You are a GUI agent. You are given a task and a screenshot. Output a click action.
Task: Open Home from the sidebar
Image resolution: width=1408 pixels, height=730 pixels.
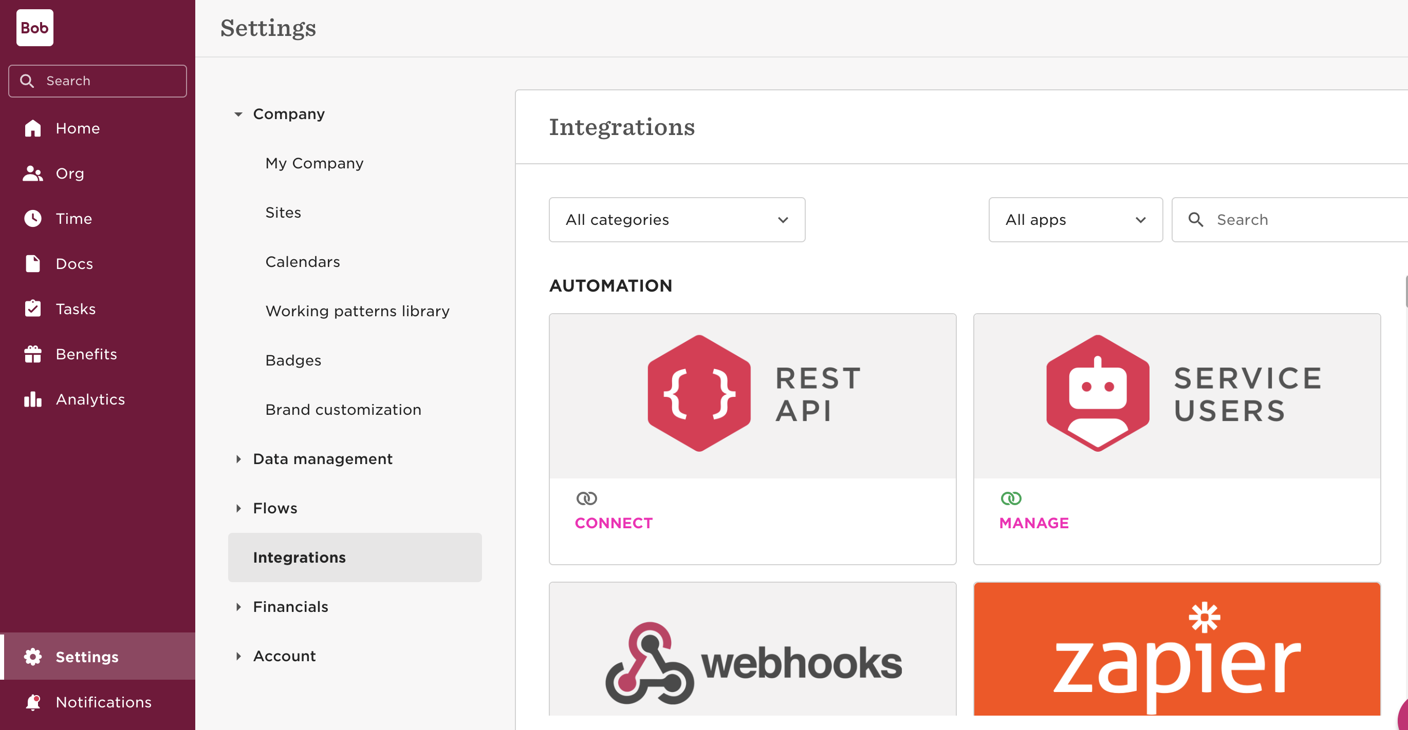(77, 128)
